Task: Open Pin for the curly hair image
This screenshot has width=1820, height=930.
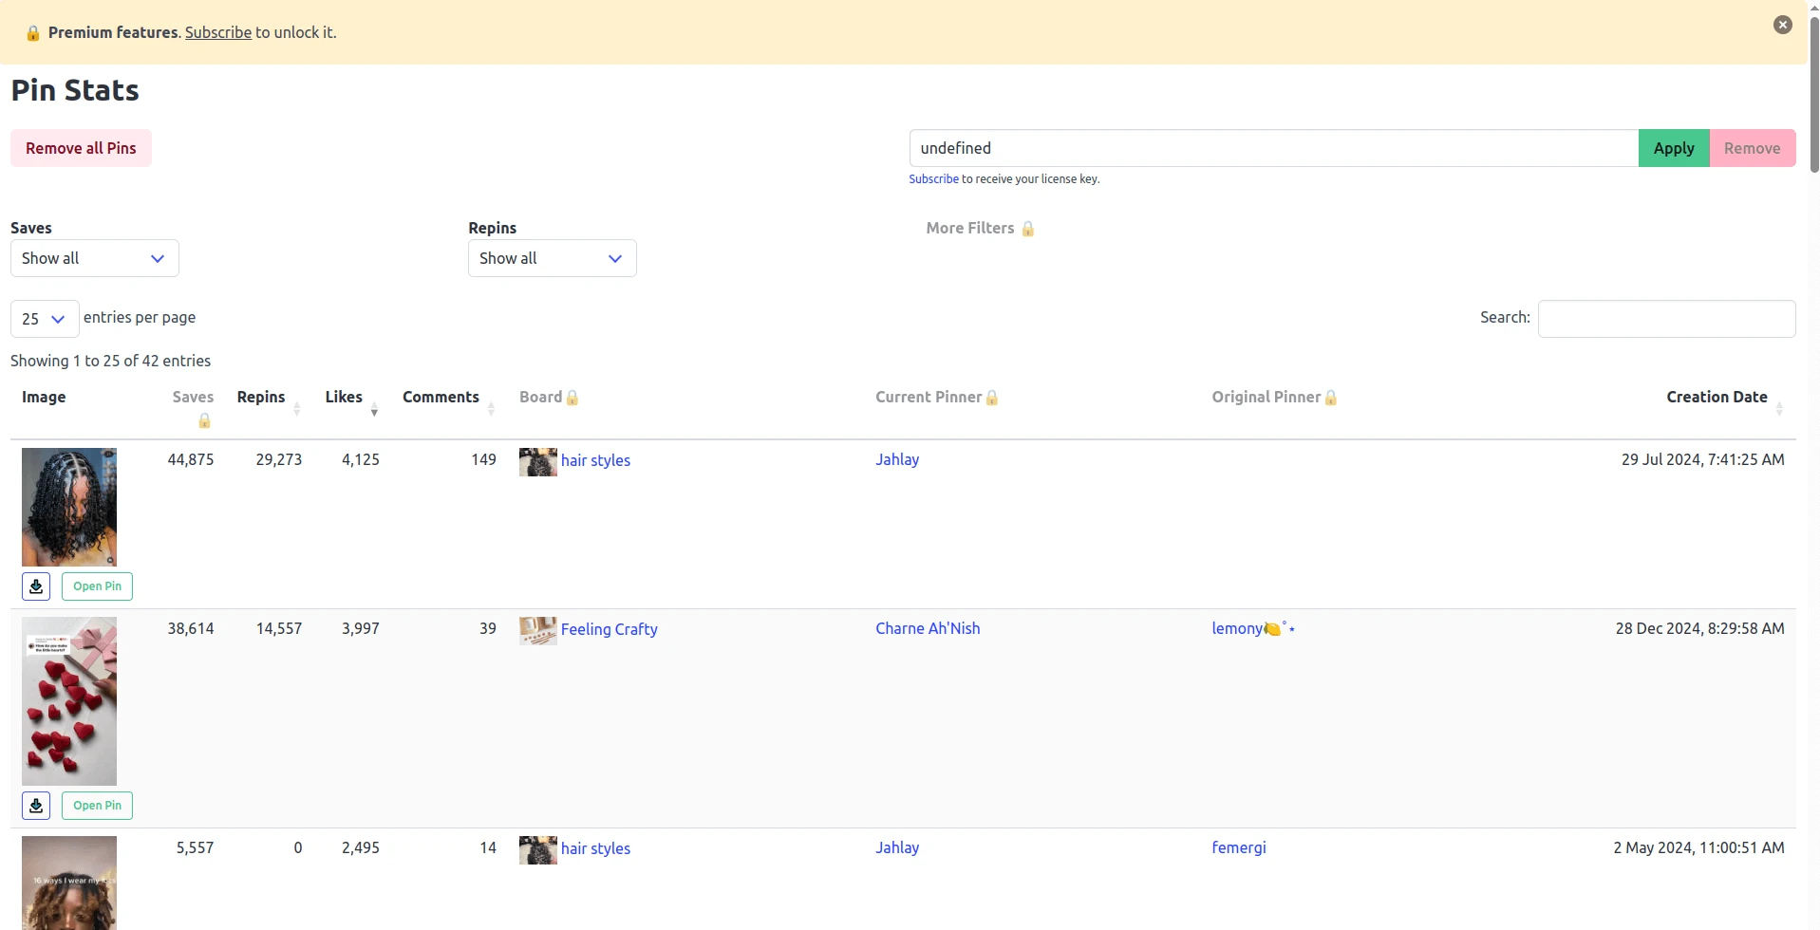Action: (97, 586)
